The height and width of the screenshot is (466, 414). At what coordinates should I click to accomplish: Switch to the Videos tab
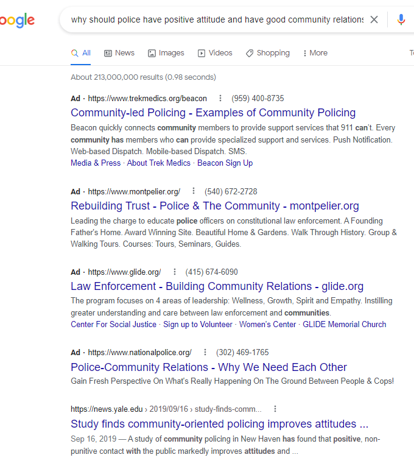pos(216,53)
